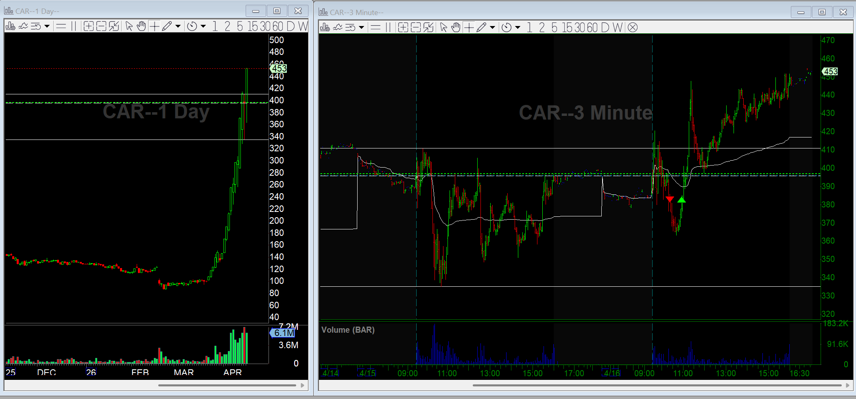Switch CAR 1 Day chart to 2 minute interval
This screenshot has width=856, height=399.
click(227, 26)
